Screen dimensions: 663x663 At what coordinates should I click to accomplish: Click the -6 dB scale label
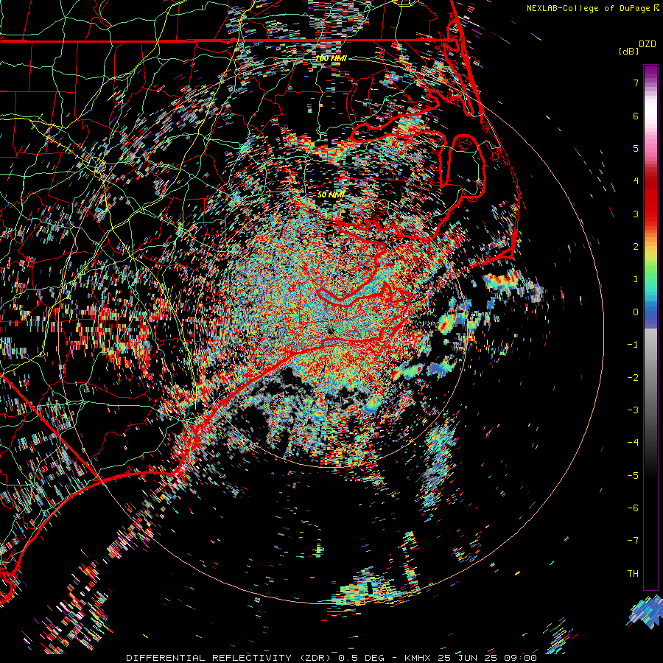(633, 508)
